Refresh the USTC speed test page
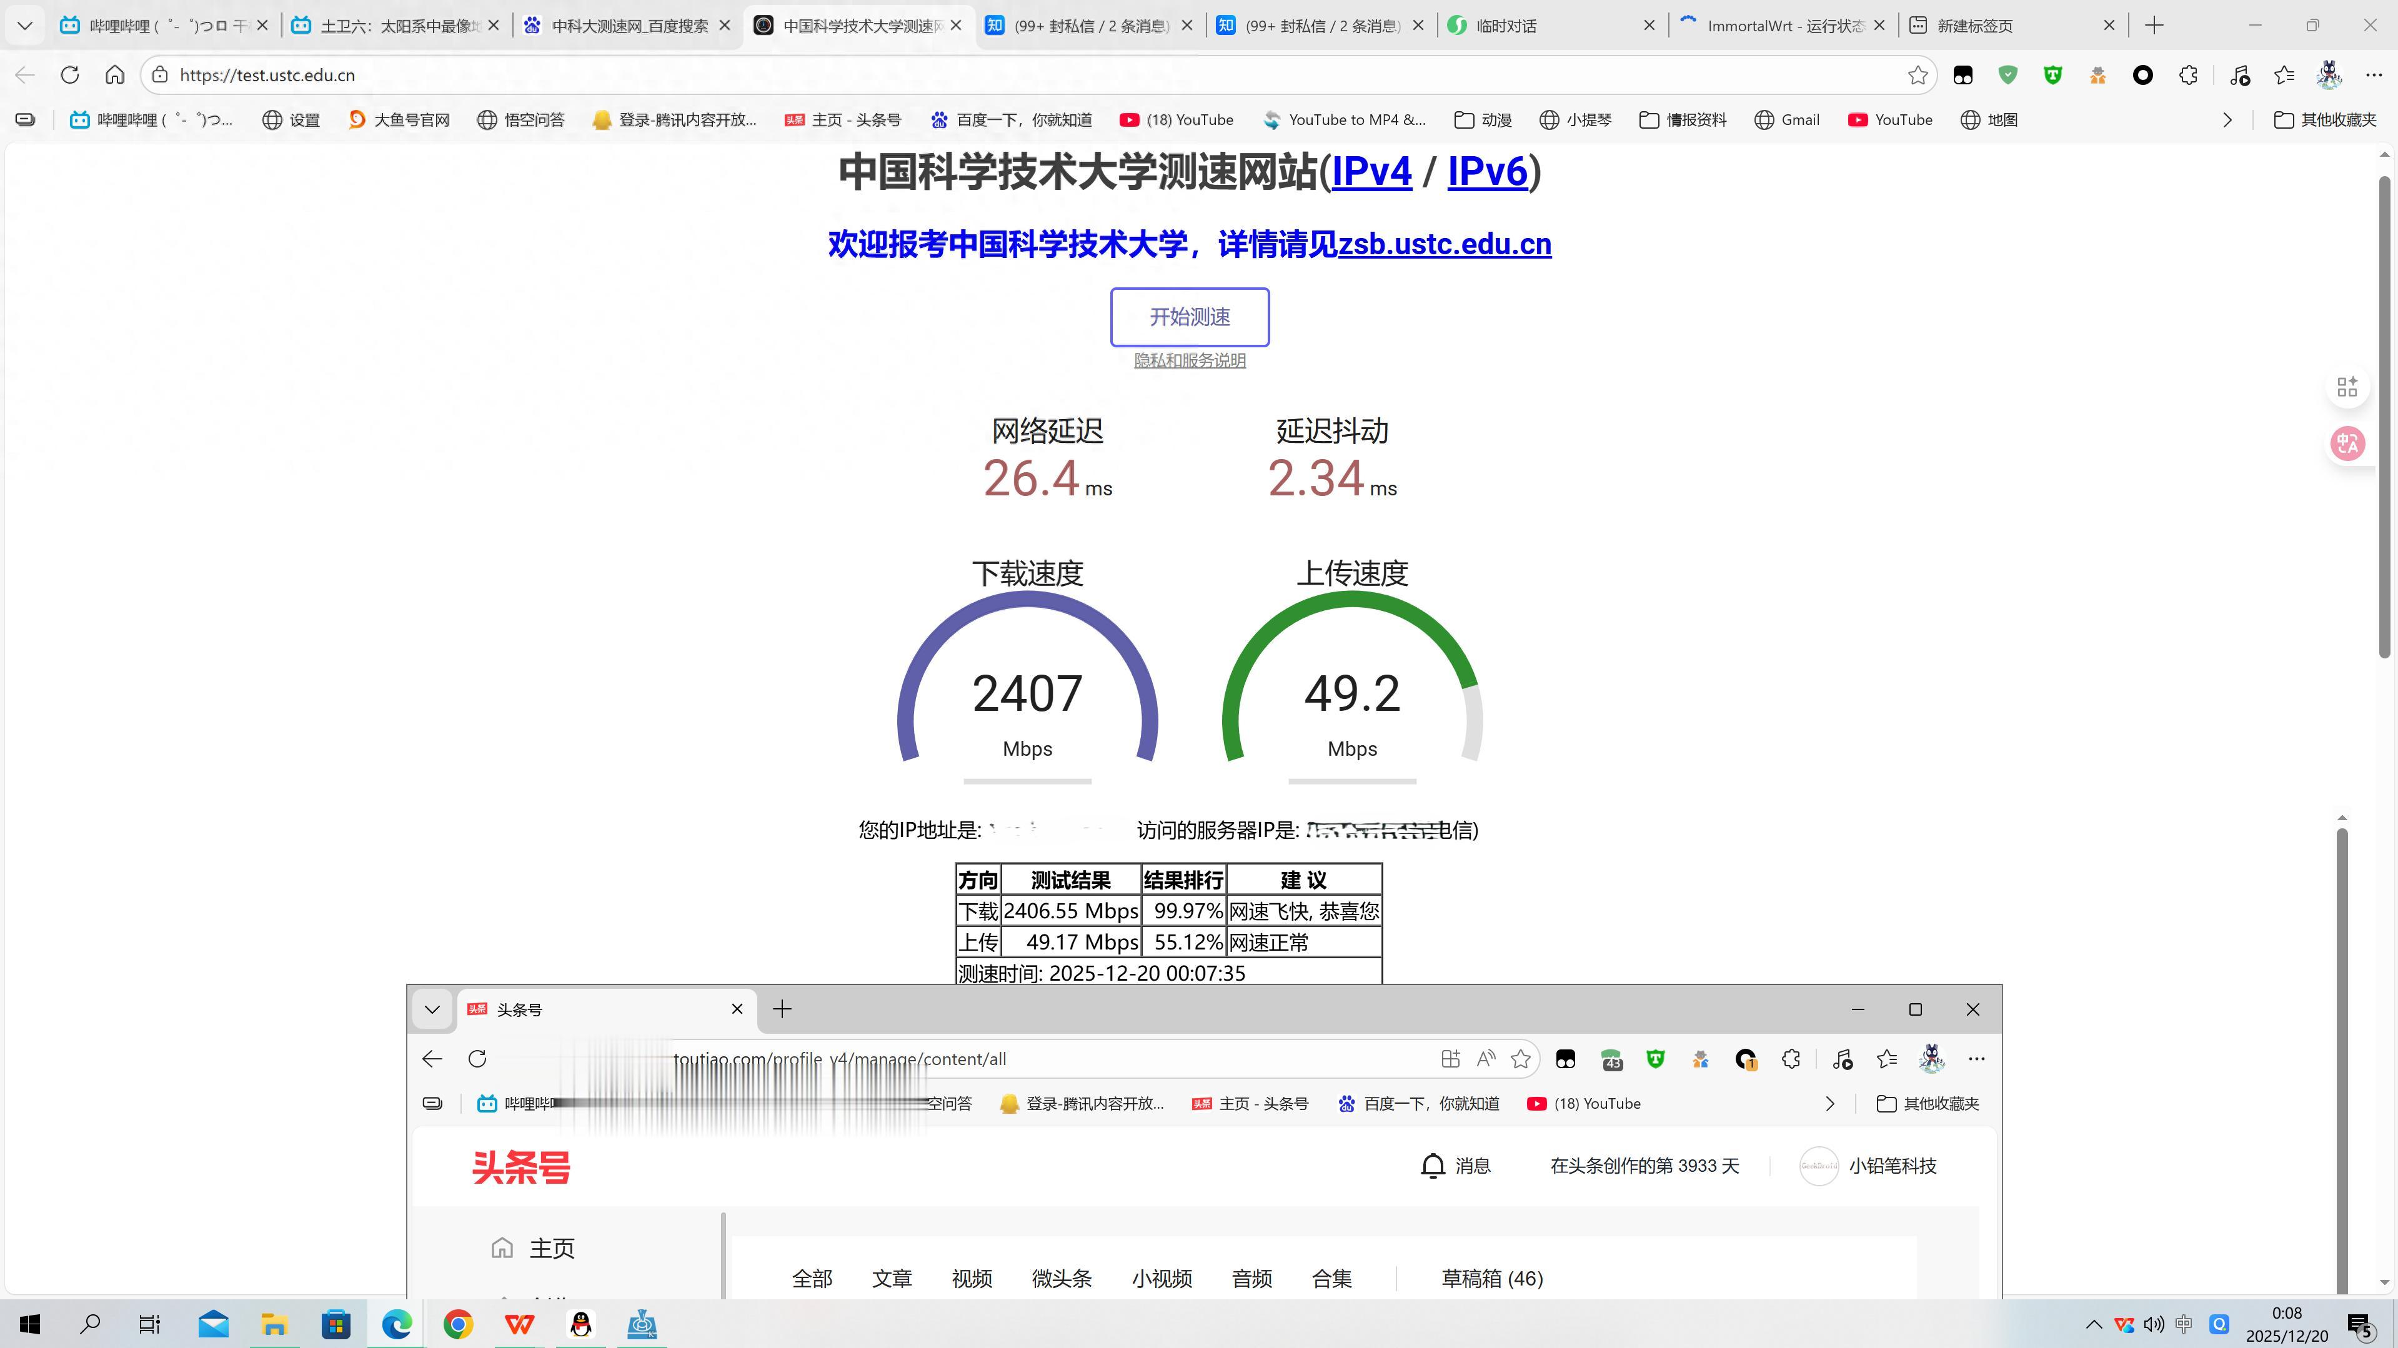The image size is (2398, 1348). 70,74
